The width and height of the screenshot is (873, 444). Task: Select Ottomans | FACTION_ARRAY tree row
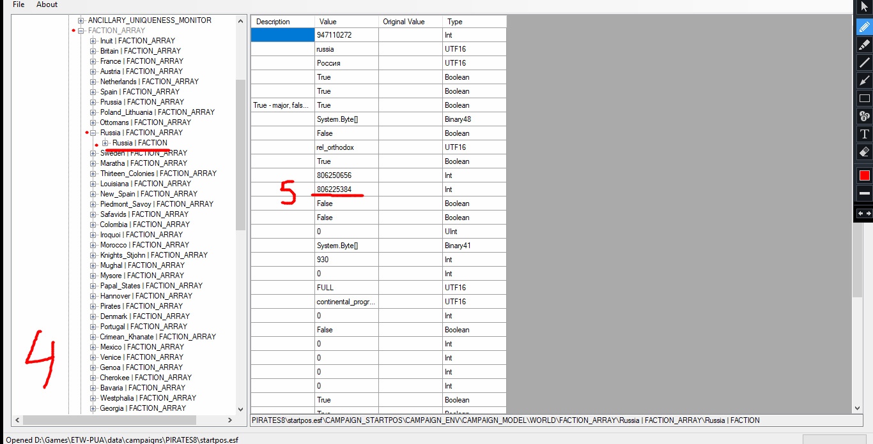pyautogui.click(x=145, y=122)
